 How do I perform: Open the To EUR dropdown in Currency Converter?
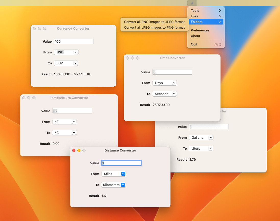pos(66,63)
